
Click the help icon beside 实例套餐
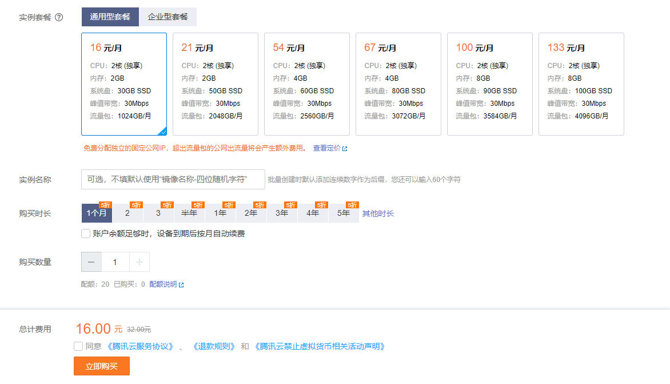[x=59, y=17]
